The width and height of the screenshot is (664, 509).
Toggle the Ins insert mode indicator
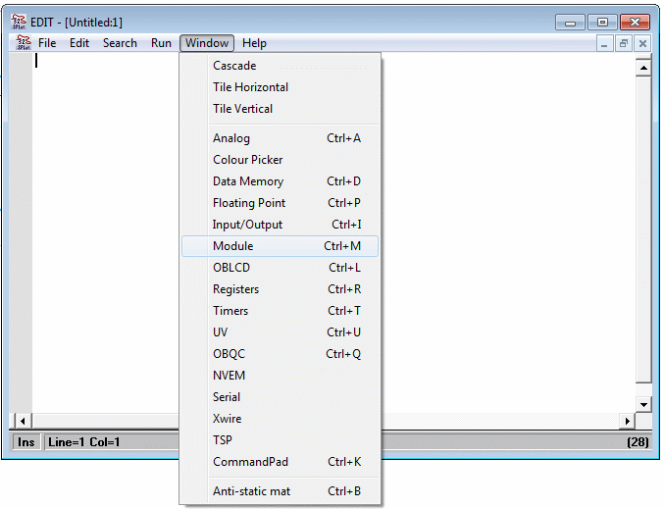26,442
